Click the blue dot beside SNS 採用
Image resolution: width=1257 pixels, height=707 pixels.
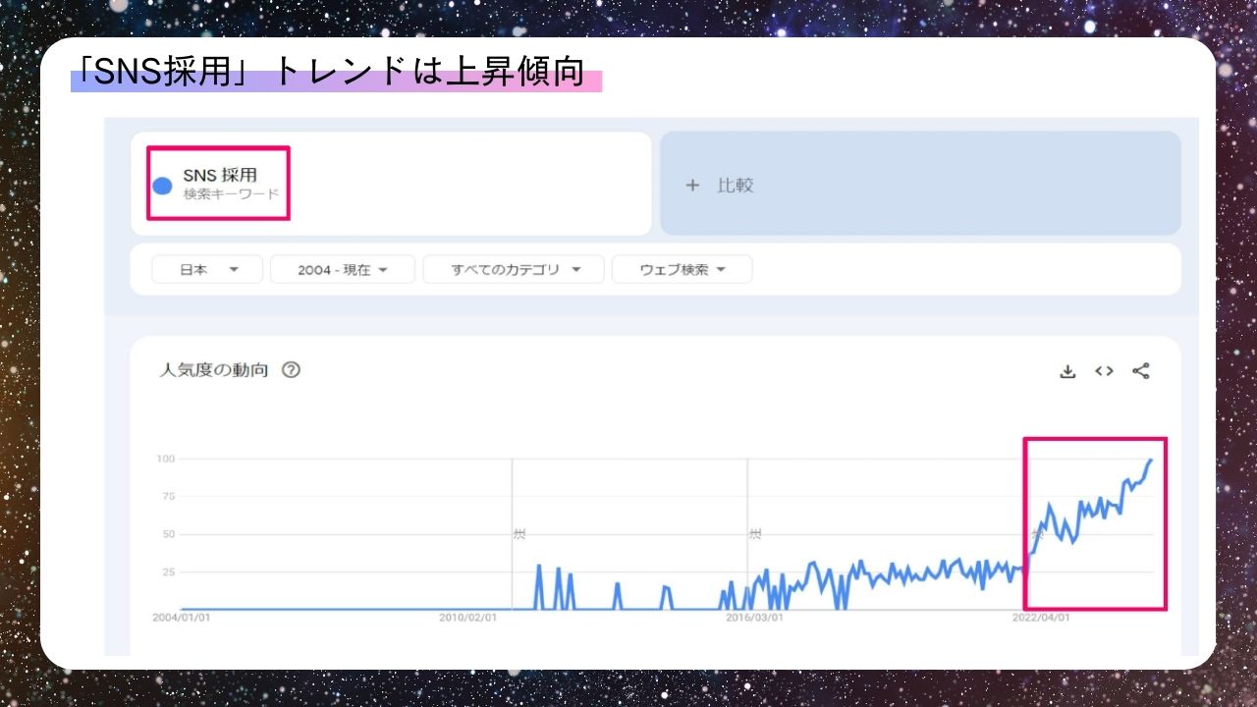tap(163, 185)
